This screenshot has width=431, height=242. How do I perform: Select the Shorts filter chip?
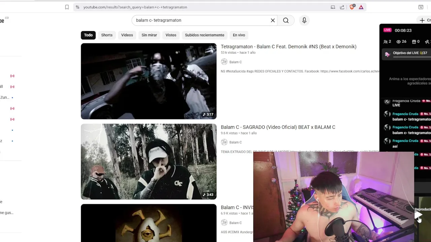pyautogui.click(x=107, y=35)
